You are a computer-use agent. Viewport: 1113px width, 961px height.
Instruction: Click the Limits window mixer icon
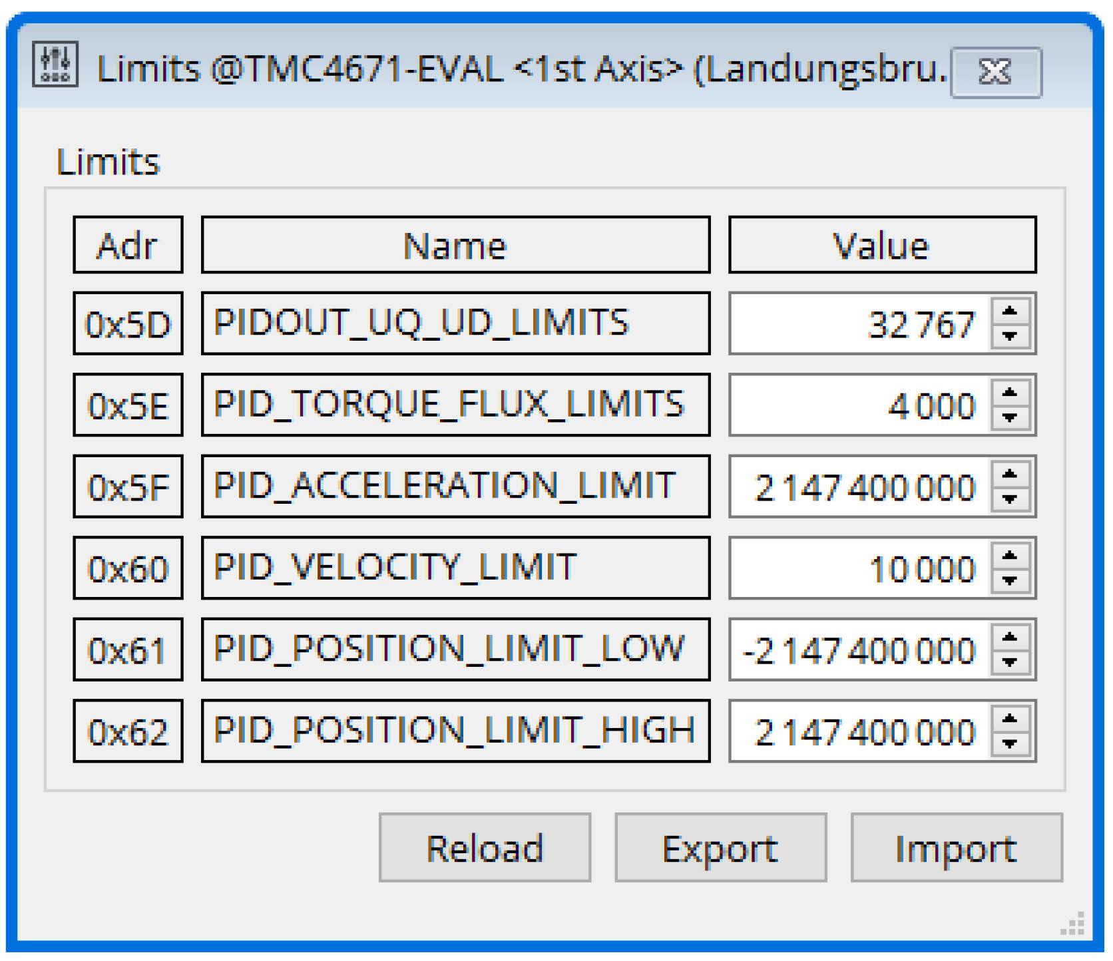[x=55, y=65]
